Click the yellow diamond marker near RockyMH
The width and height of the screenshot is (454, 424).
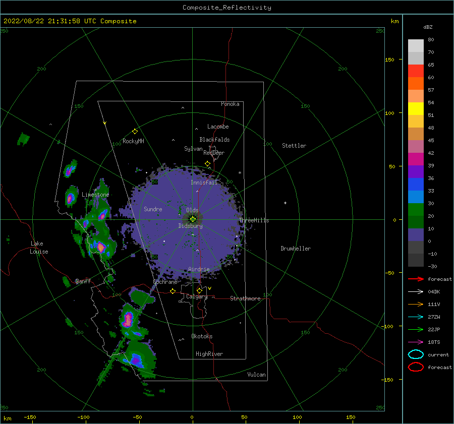[135, 132]
